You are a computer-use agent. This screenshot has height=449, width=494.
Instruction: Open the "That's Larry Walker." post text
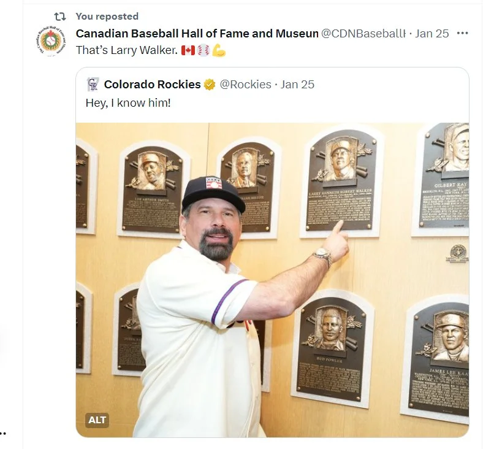tap(127, 50)
